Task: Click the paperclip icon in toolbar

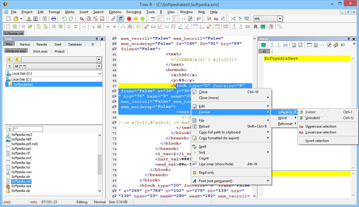Action: pyautogui.click(x=113, y=19)
